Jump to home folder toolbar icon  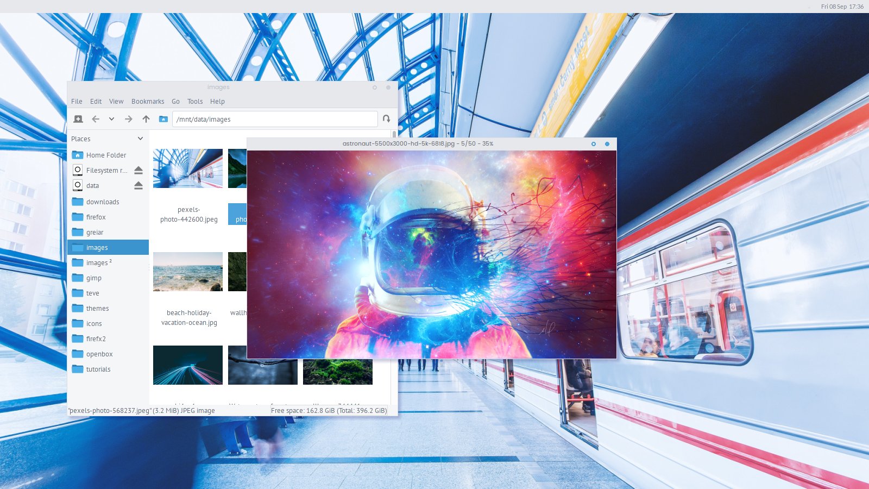tap(163, 119)
